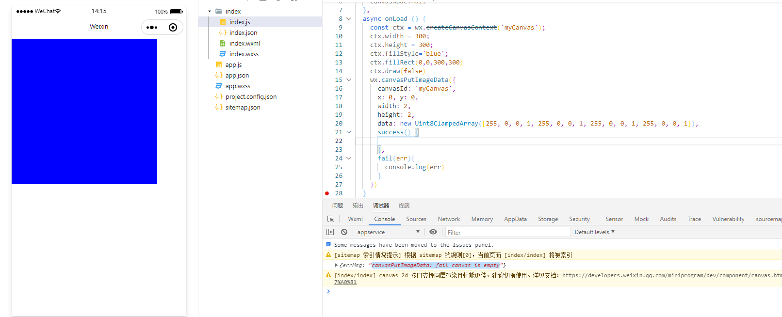Toggle the live expression eye icon
The height and width of the screenshot is (317, 782).
coord(433,232)
